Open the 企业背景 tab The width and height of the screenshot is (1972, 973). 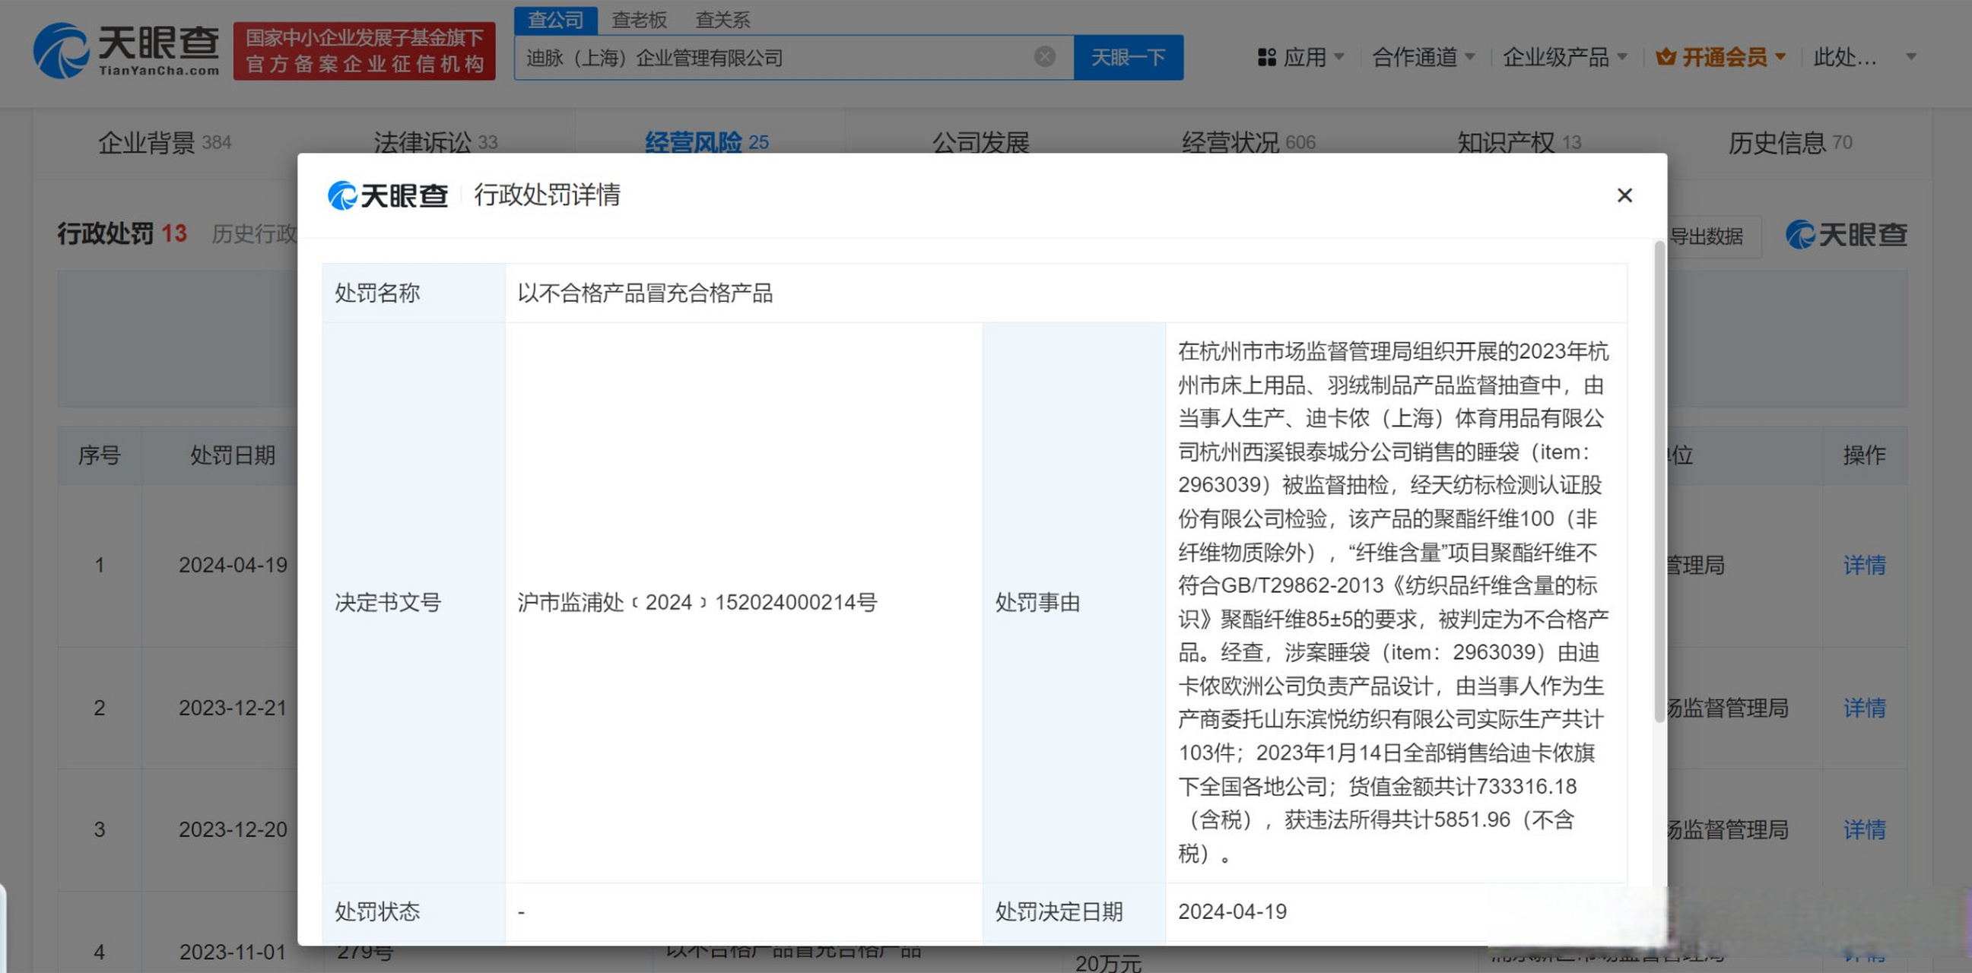tap(164, 142)
